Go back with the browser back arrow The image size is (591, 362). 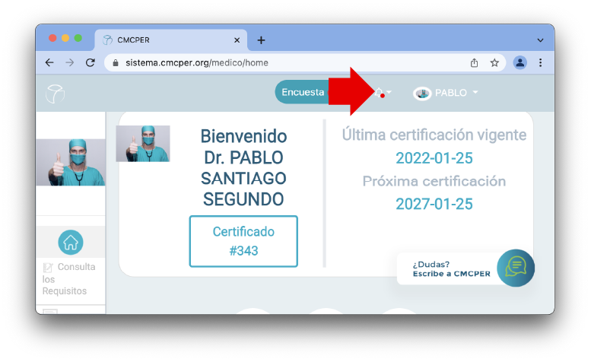coord(49,62)
